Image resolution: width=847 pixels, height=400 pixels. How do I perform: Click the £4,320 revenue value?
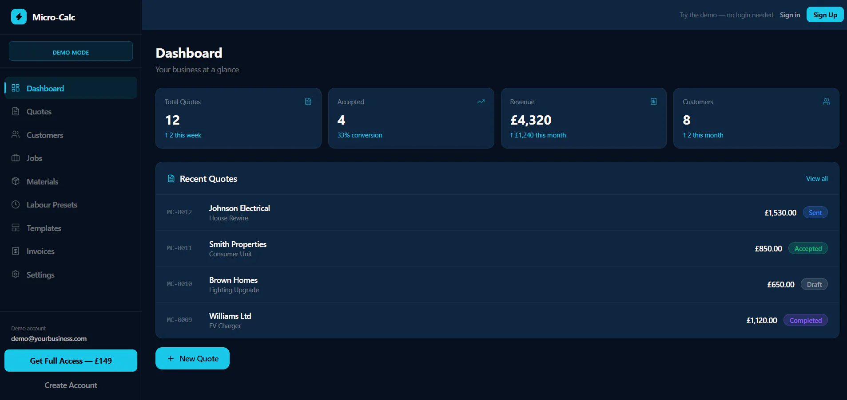coord(531,120)
